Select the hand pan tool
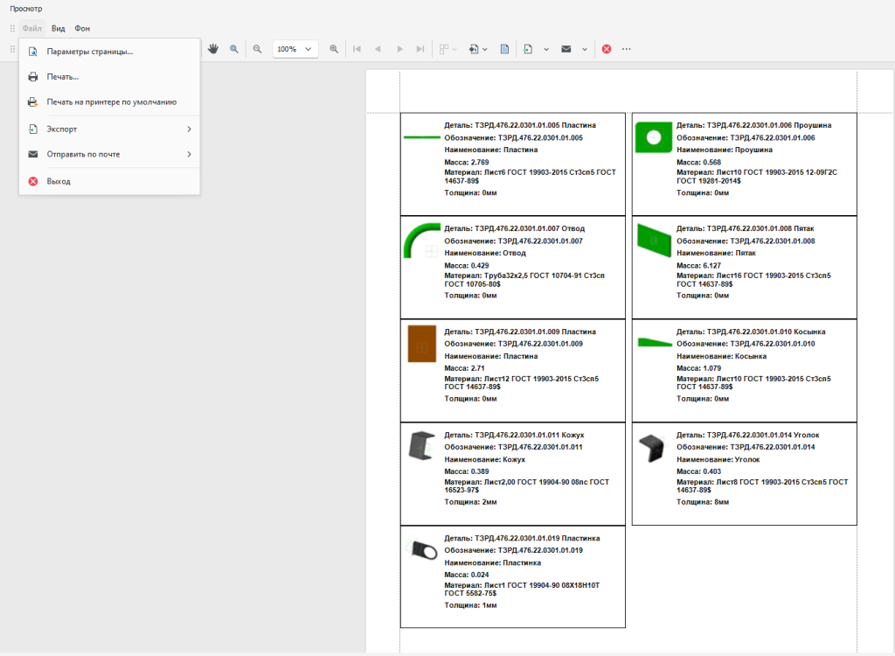Image resolution: width=895 pixels, height=656 pixels. [x=213, y=49]
